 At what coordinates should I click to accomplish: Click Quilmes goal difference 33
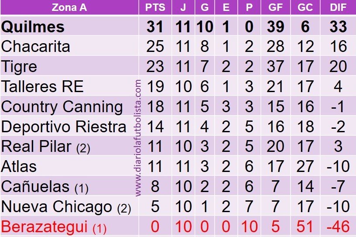tap(338, 27)
